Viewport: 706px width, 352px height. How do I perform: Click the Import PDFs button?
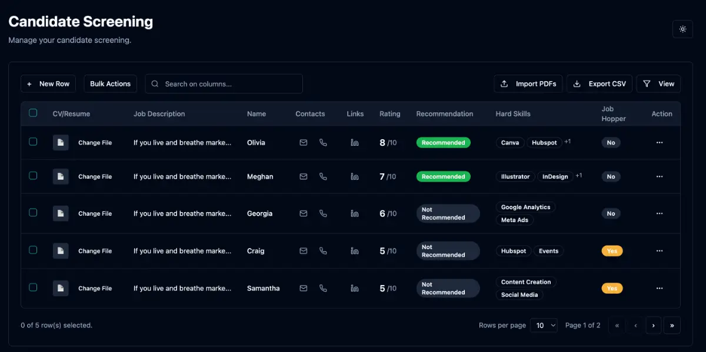click(x=528, y=83)
